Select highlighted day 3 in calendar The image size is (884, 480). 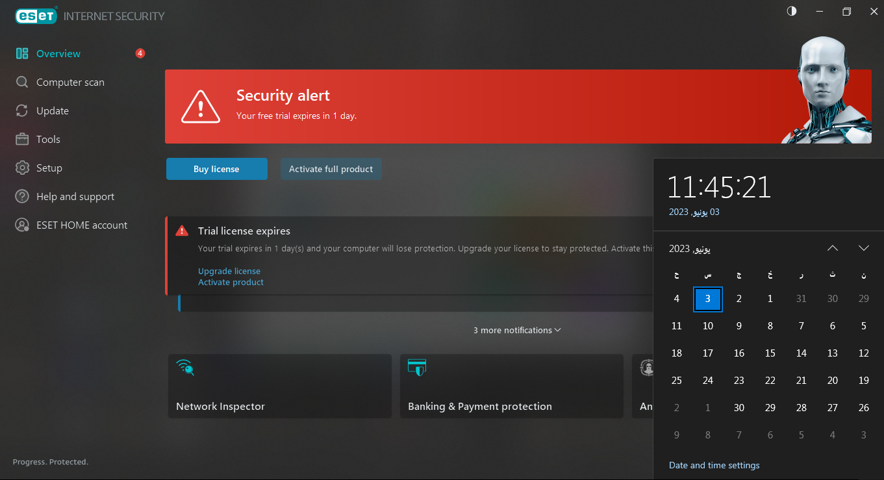coord(708,299)
